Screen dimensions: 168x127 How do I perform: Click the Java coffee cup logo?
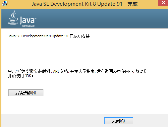pyautogui.click(x=13, y=18)
